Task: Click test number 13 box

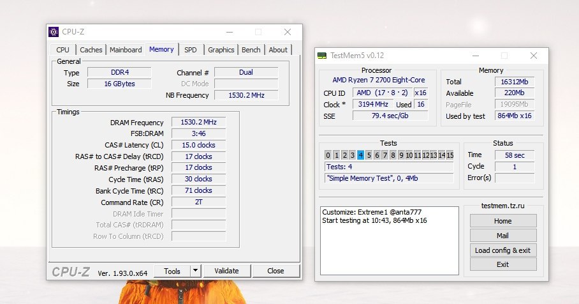Action: pos(434,155)
